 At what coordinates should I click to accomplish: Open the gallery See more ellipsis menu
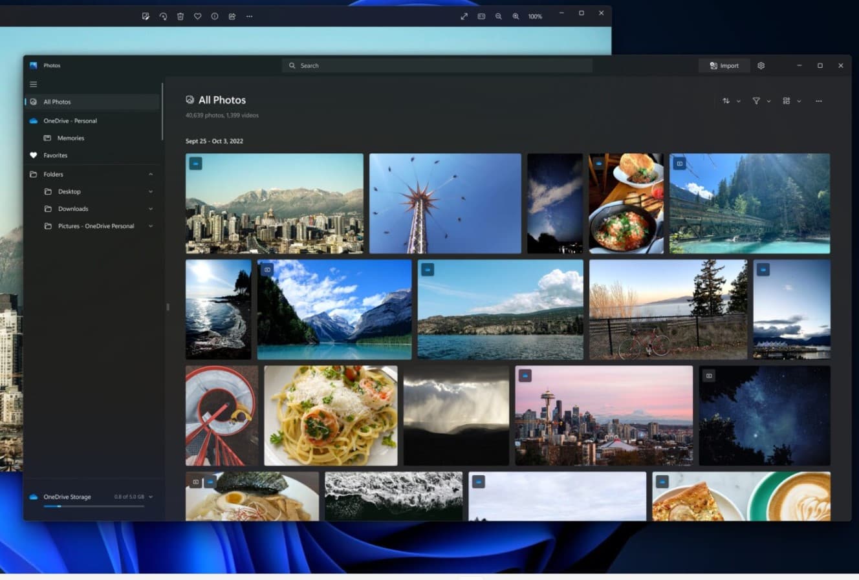click(819, 101)
